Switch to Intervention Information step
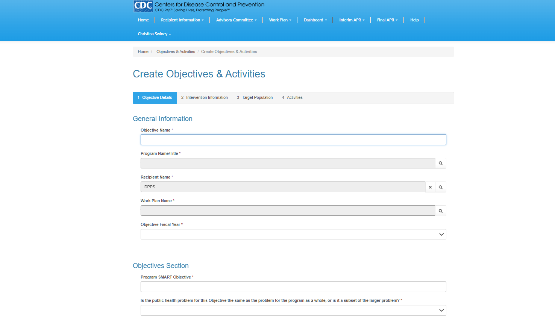 (204, 98)
